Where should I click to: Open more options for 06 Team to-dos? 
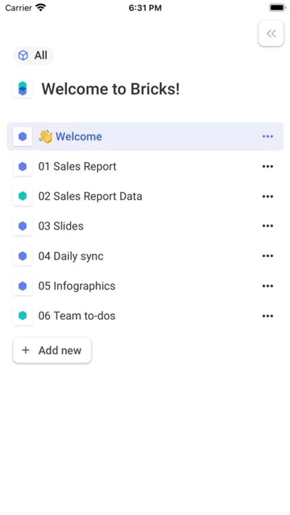268,316
